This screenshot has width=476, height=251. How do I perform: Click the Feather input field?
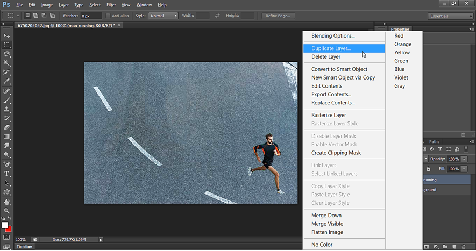tap(91, 16)
